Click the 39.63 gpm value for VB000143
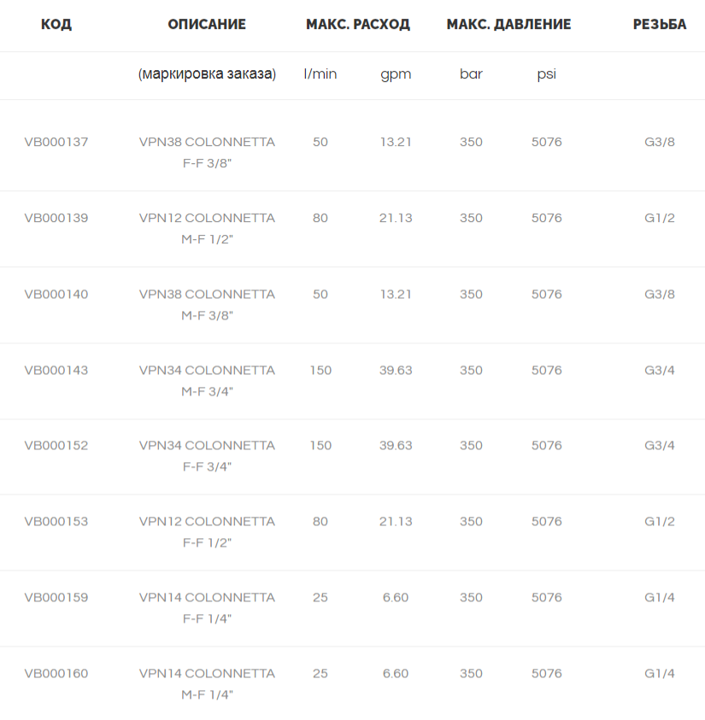 [x=396, y=370]
